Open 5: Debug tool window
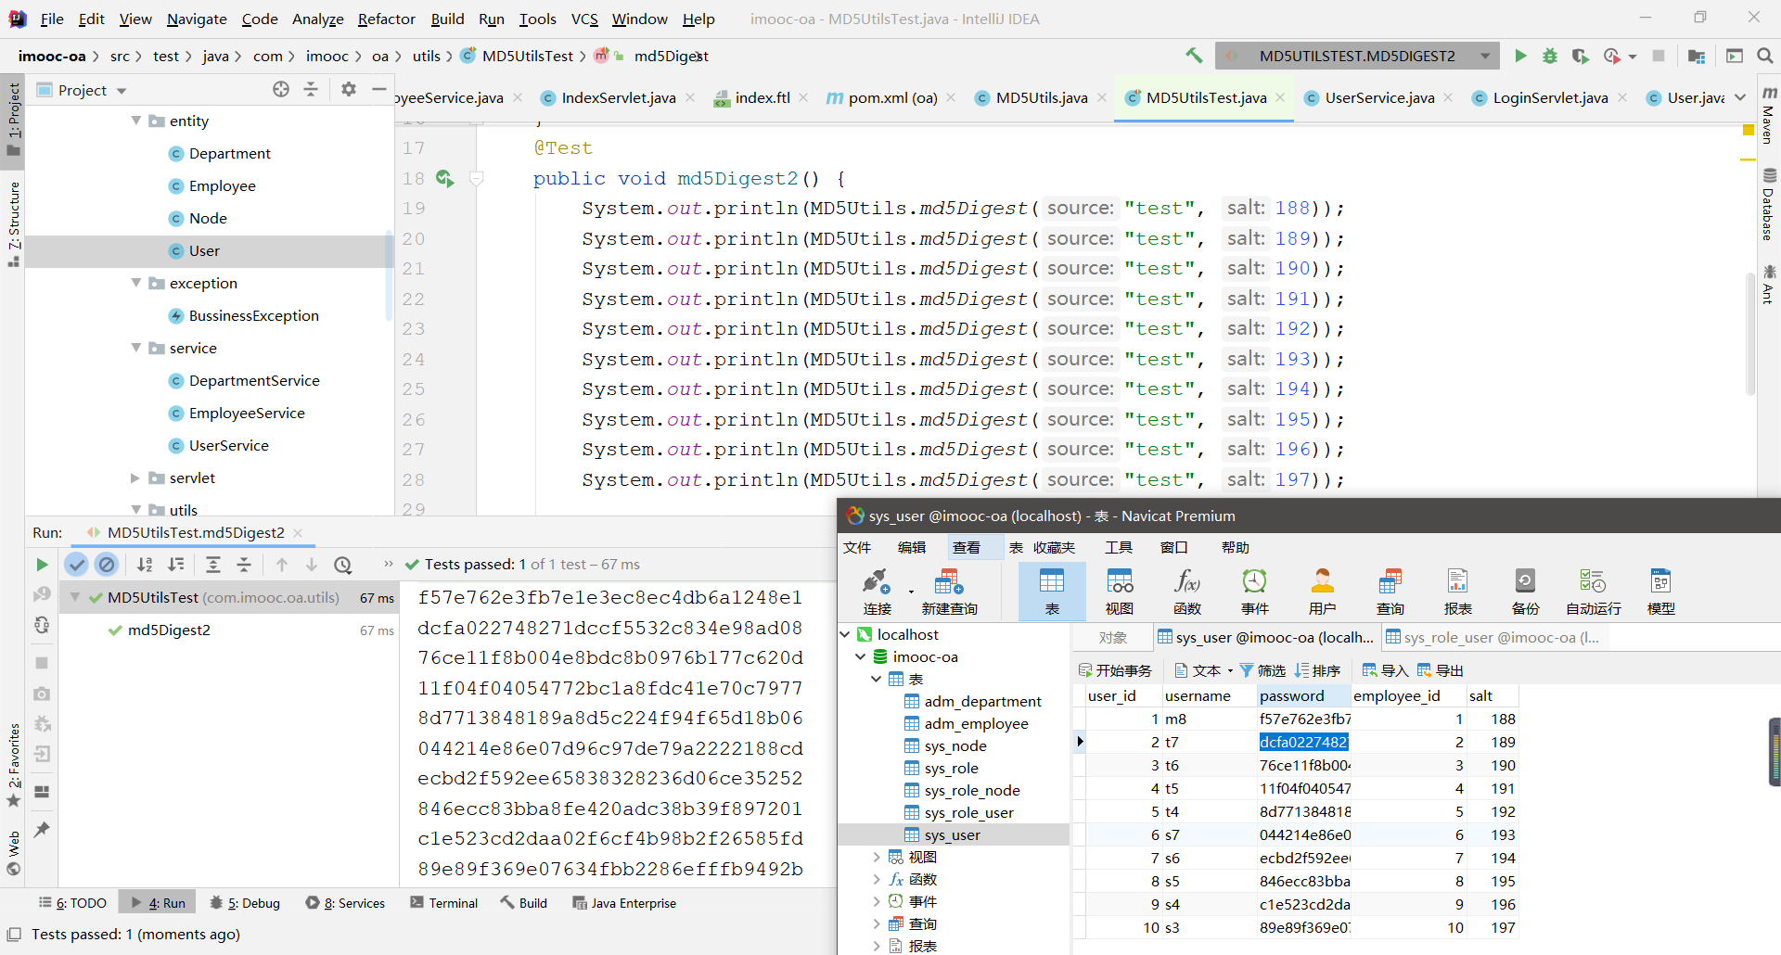This screenshot has width=1781, height=955. click(245, 903)
